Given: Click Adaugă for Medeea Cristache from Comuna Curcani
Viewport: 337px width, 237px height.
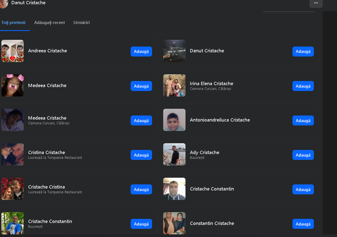Looking at the screenshot, I should [x=141, y=120].
